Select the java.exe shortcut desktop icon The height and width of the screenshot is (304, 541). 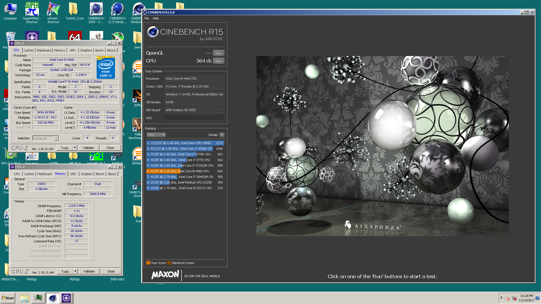[32, 158]
